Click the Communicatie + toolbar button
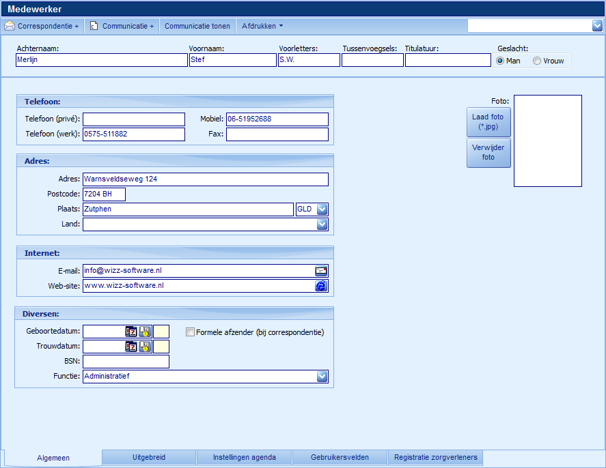The height and width of the screenshot is (468, 606). [122, 26]
